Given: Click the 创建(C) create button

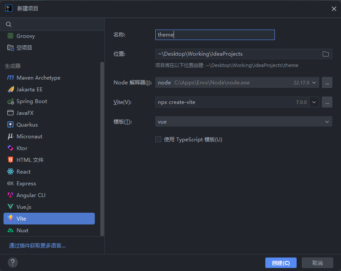Looking at the screenshot, I should coord(281,263).
